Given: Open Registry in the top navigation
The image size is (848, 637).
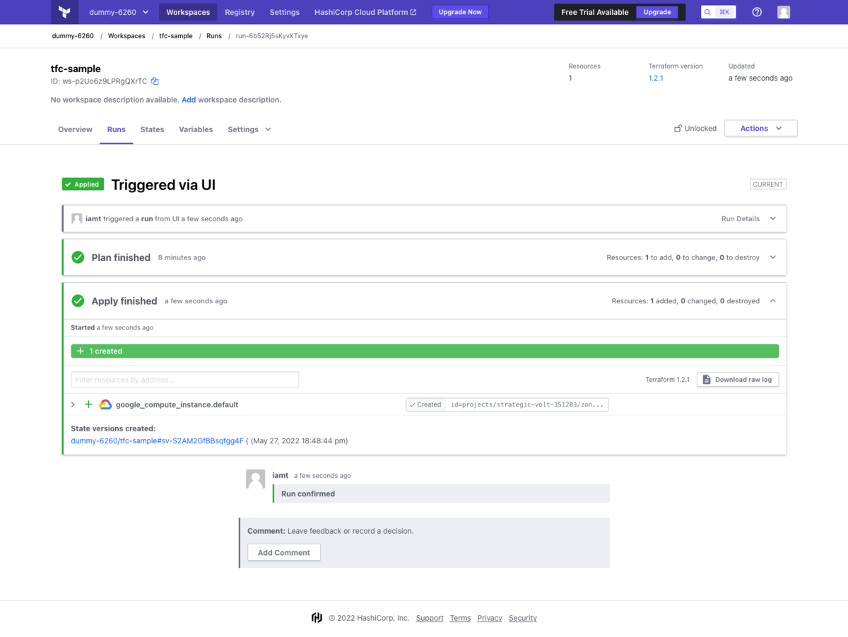Looking at the screenshot, I should point(240,12).
